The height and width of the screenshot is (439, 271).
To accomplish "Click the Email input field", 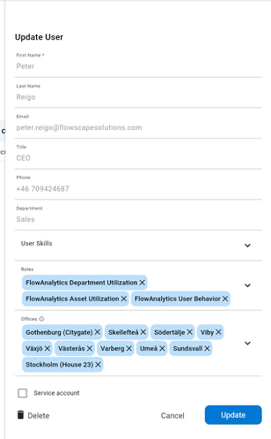I will [x=138, y=125].
